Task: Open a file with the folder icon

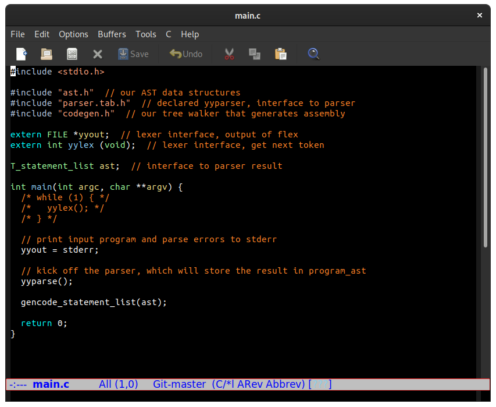Action: (x=47, y=54)
